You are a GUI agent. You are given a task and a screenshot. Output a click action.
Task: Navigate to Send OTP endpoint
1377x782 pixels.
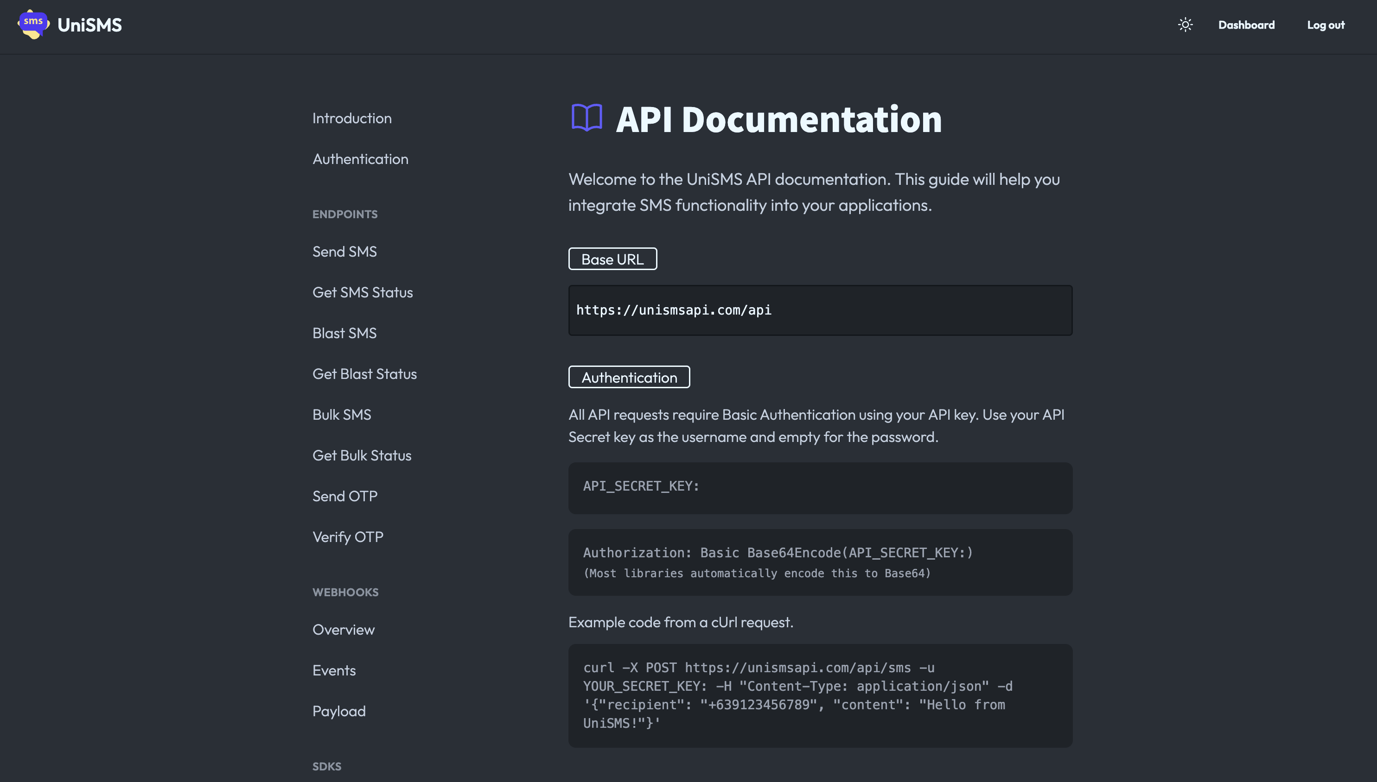(x=345, y=496)
